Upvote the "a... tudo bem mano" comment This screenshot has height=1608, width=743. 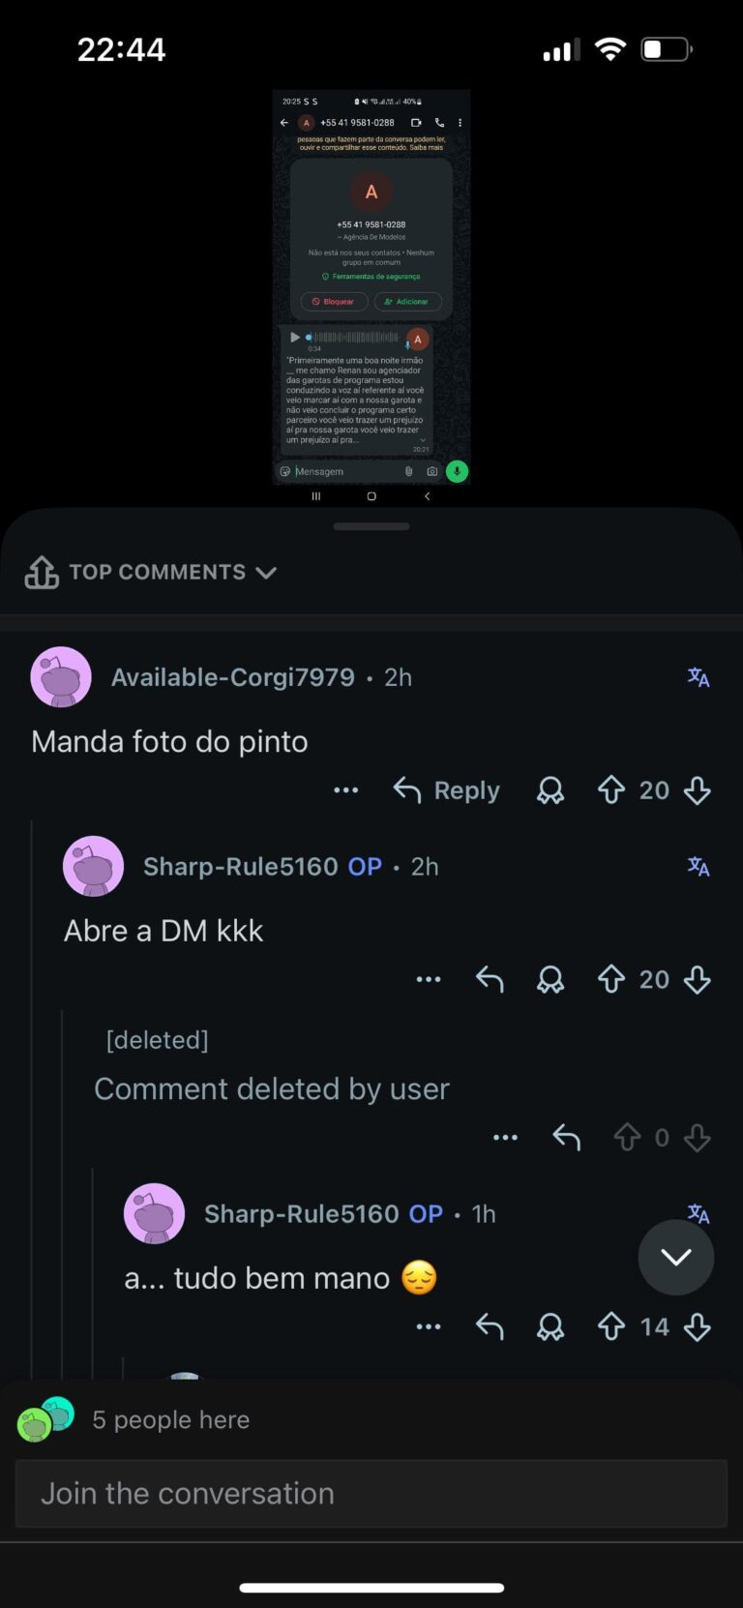611,1326
